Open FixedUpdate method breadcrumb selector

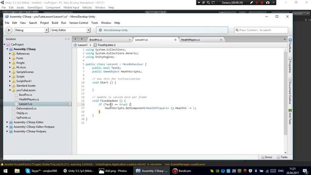click(104, 45)
